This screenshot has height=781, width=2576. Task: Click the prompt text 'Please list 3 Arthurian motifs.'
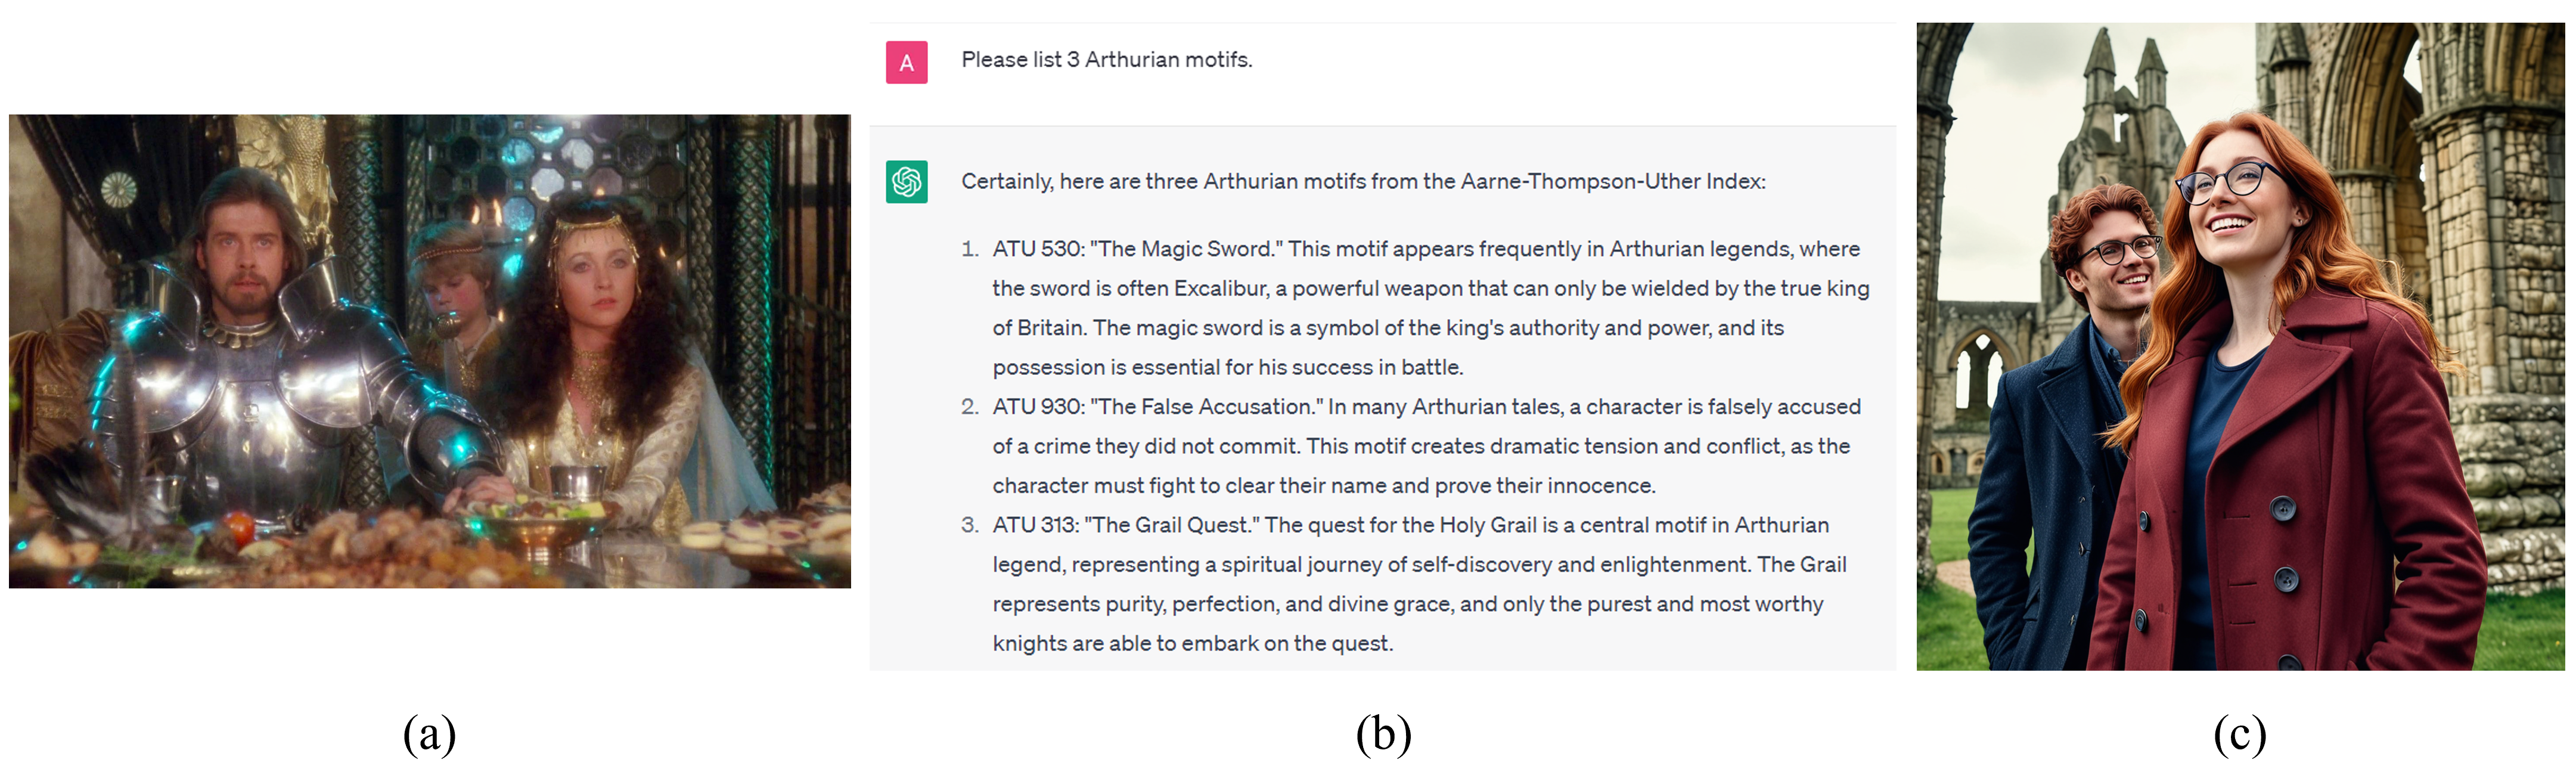[x=1106, y=60]
